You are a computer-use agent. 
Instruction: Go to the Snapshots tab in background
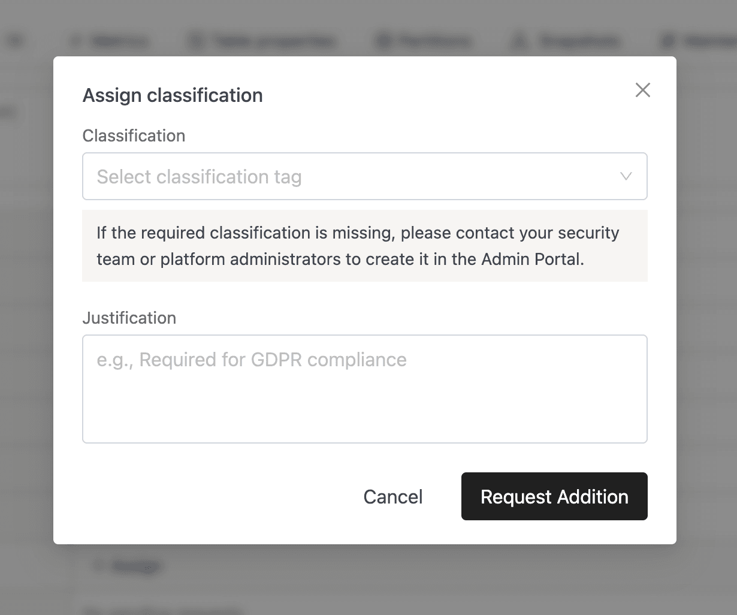(578, 41)
